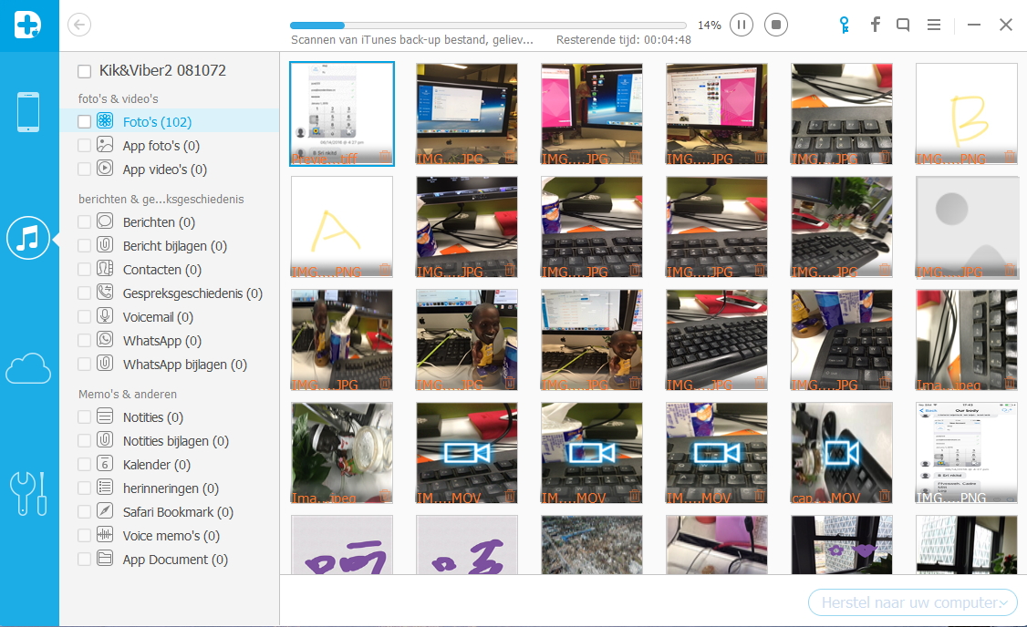Select Voice memo's (0) category

point(170,535)
